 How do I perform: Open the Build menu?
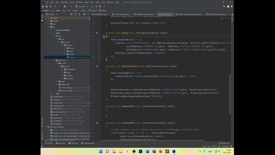[x=87, y=2]
